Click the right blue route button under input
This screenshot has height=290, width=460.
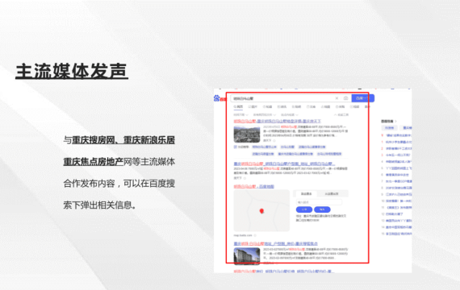[x=322, y=209]
